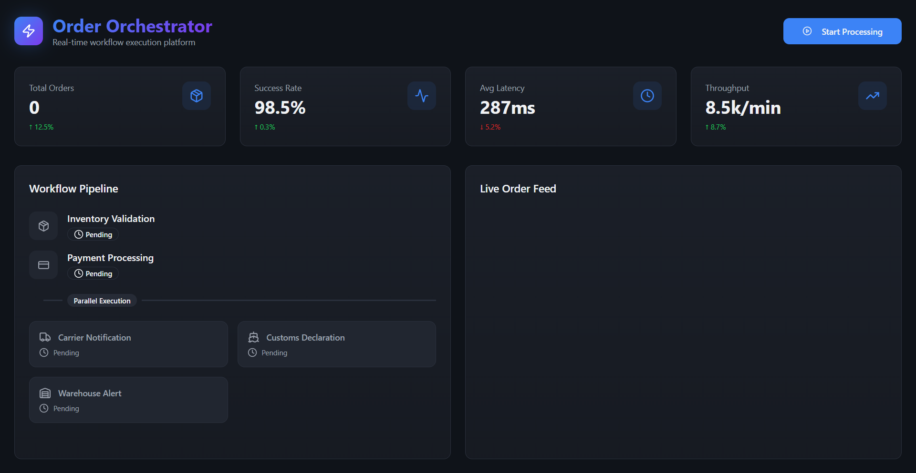
Task: Click the lightning bolt app logo
Action: pyautogui.click(x=29, y=31)
